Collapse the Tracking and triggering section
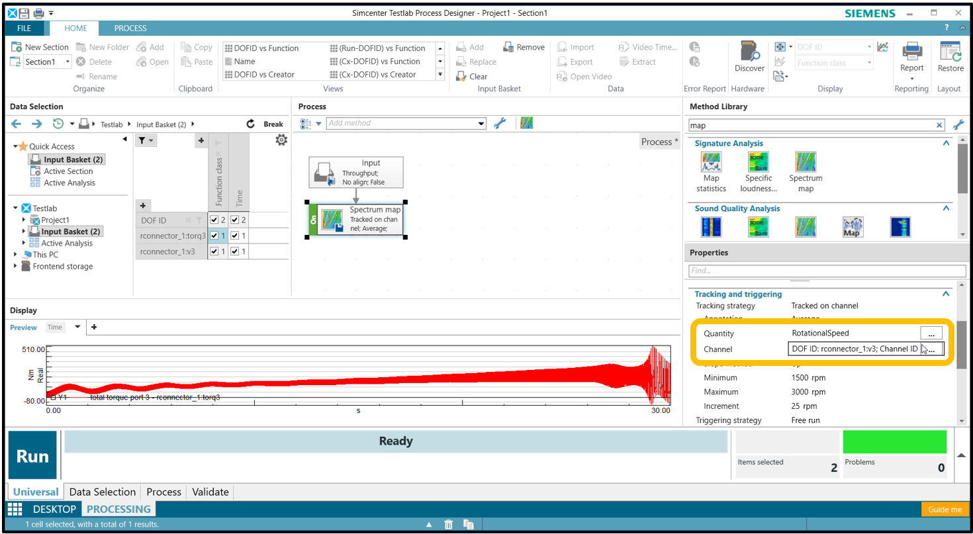The width and height of the screenshot is (973, 534). click(946, 294)
